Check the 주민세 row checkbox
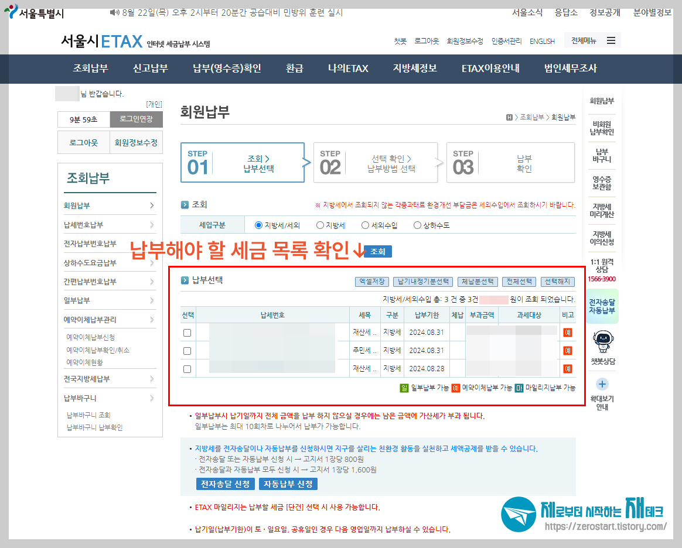The height and width of the screenshot is (548, 682). coord(187,351)
